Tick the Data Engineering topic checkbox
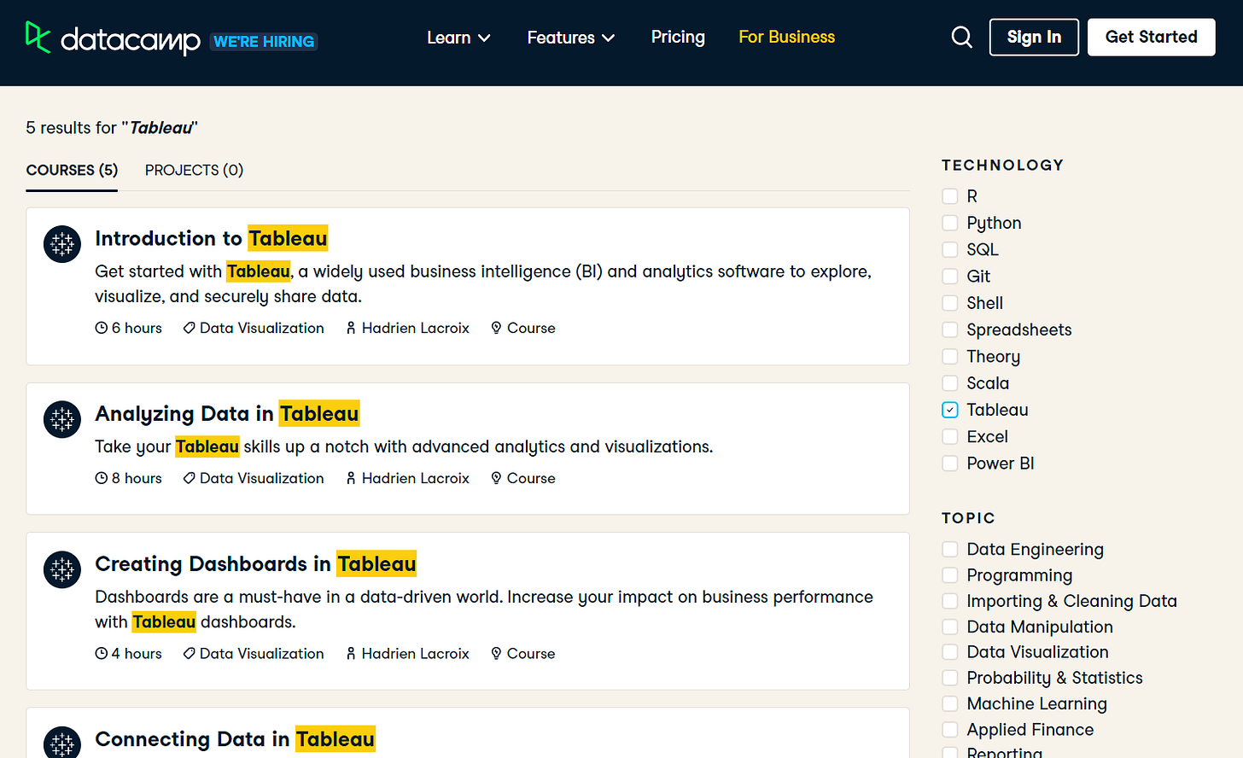Screen dimensions: 1243x758 pos(950,549)
